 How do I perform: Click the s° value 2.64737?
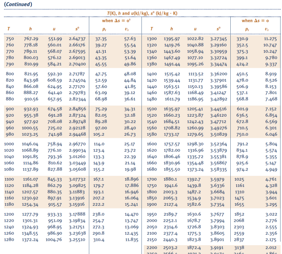[x=77, y=38]
